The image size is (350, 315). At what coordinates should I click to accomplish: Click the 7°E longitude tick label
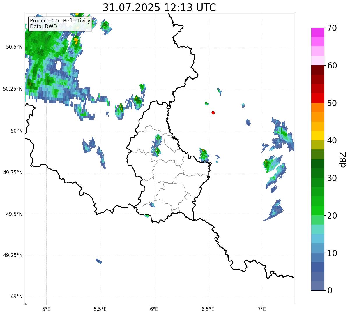262,309
